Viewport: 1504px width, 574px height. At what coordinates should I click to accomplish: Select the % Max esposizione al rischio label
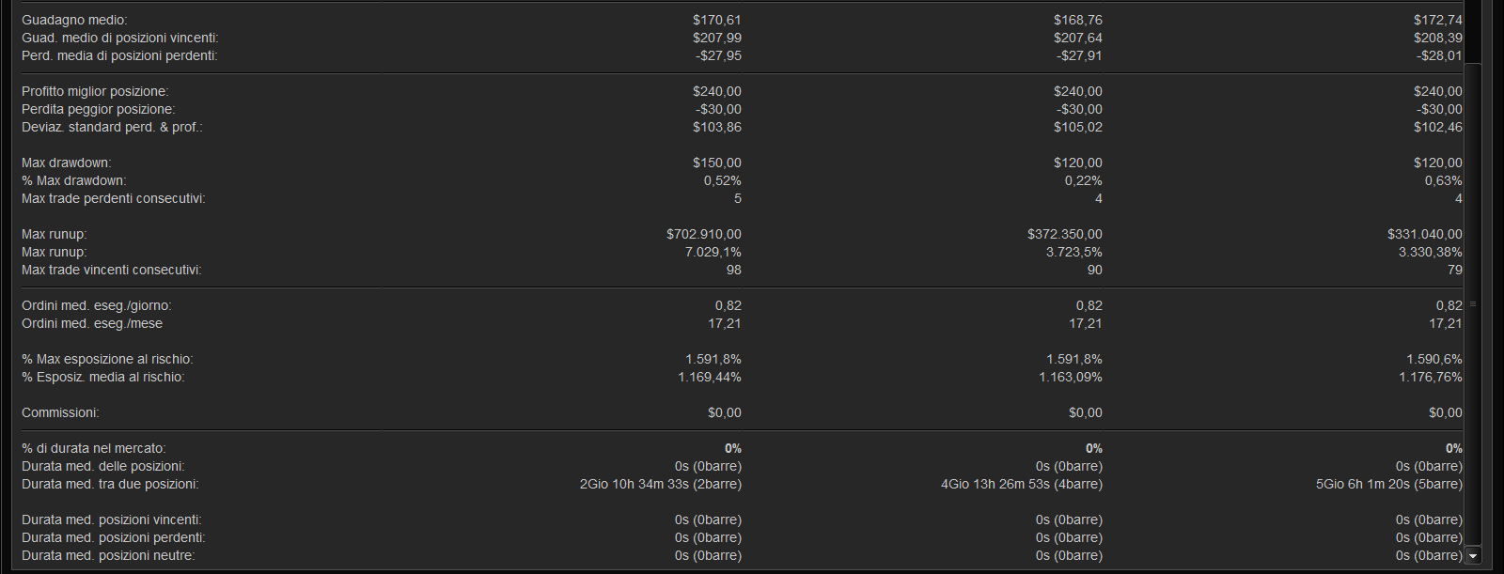[x=107, y=359]
